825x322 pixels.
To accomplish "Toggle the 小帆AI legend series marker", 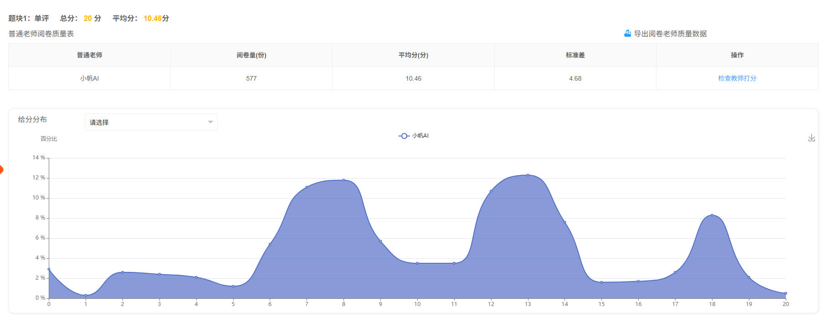I will point(404,136).
